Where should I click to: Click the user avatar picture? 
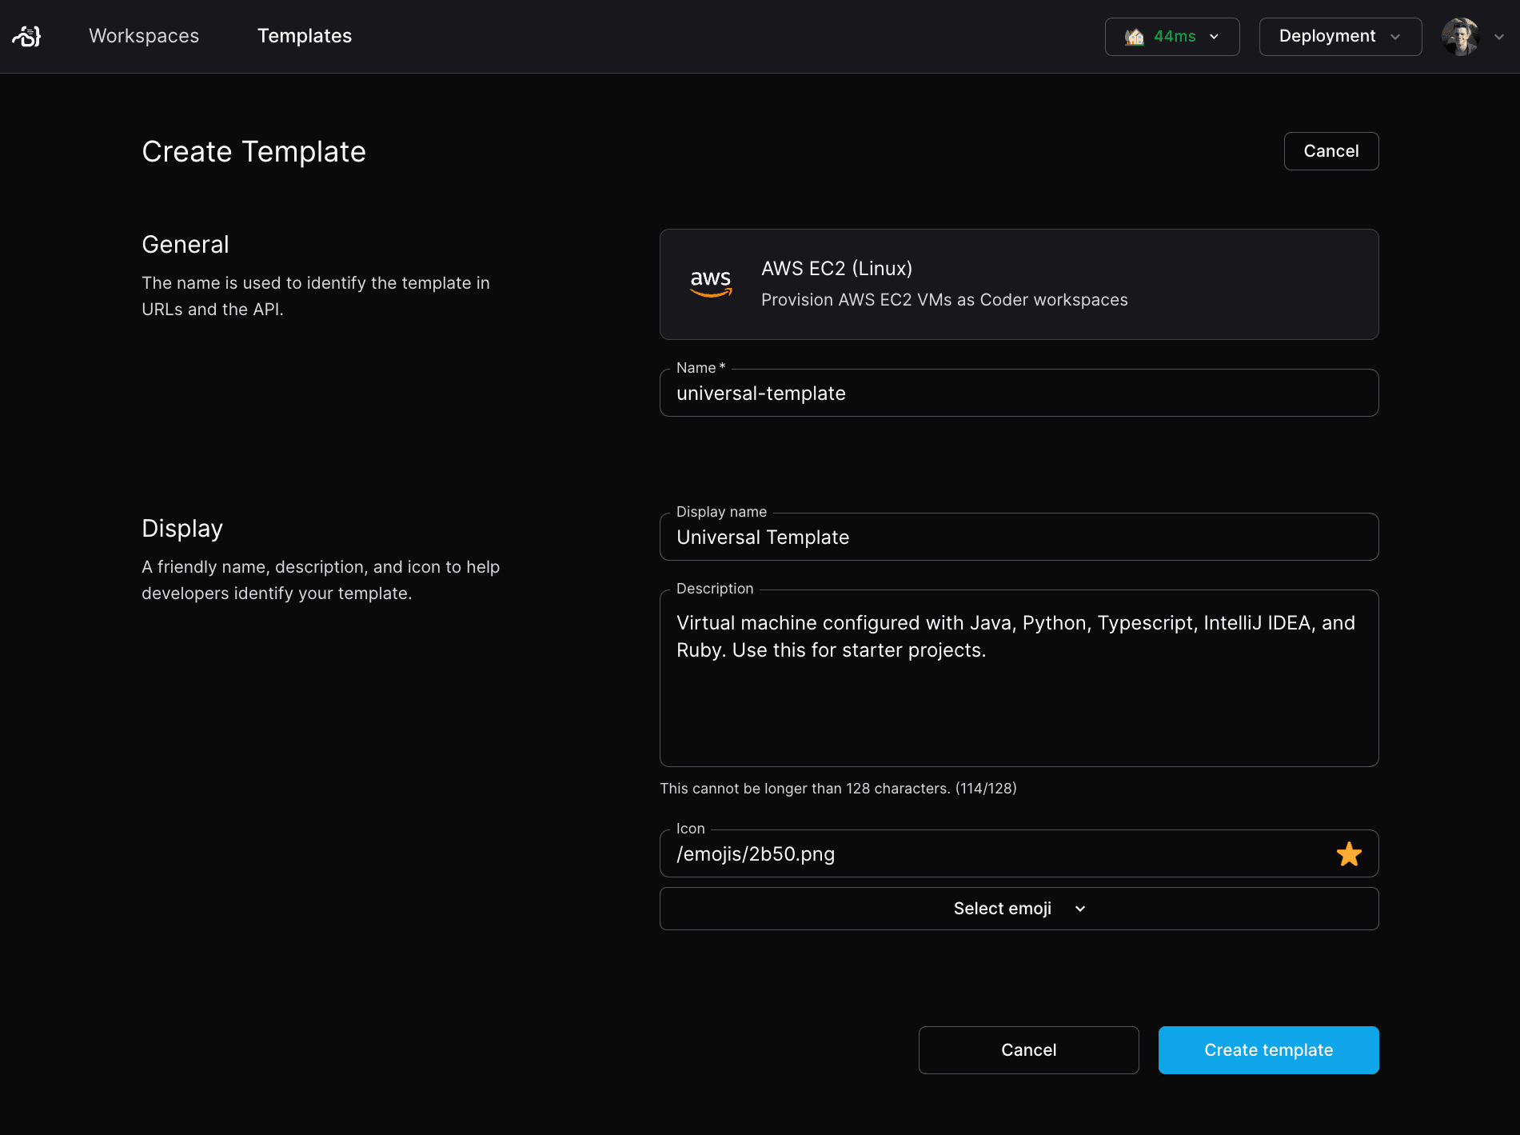tap(1461, 37)
